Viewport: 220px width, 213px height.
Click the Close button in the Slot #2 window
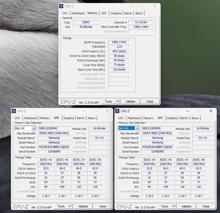pos(102,206)
